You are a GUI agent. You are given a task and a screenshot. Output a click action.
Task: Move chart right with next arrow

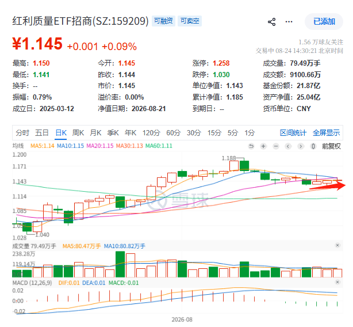click(x=301, y=146)
